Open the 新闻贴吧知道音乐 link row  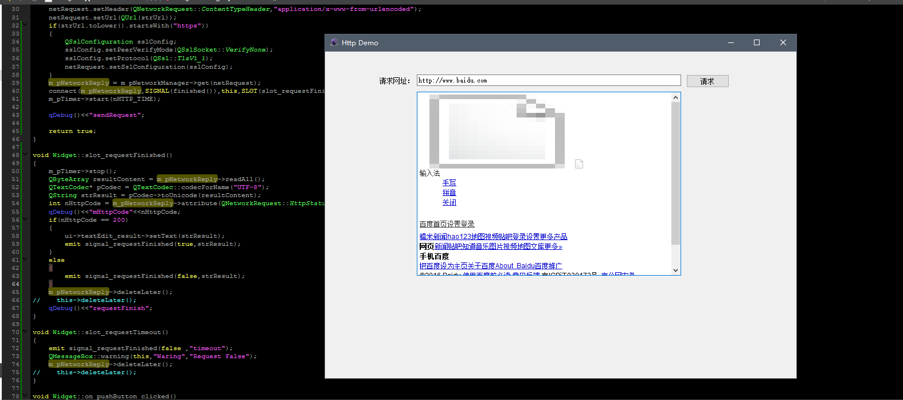click(498, 246)
